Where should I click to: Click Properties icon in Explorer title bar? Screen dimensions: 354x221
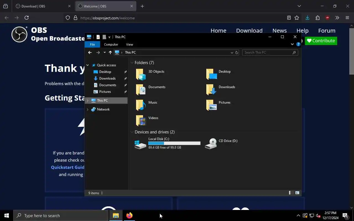[x=98, y=37]
